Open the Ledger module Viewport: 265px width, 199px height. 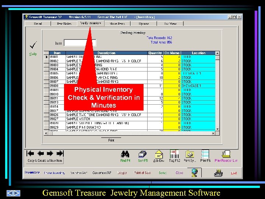coord(122,173)
